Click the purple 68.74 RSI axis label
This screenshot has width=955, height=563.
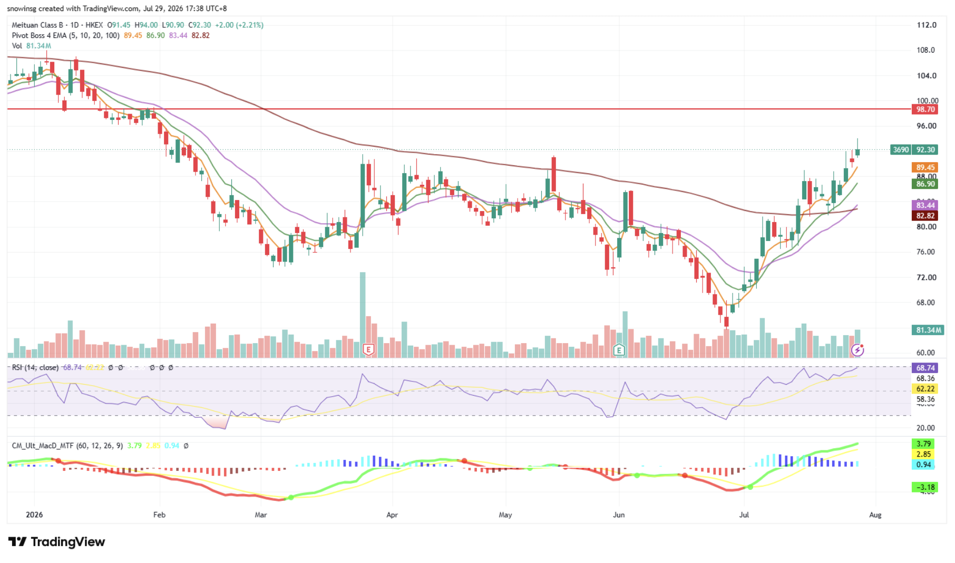925,368
